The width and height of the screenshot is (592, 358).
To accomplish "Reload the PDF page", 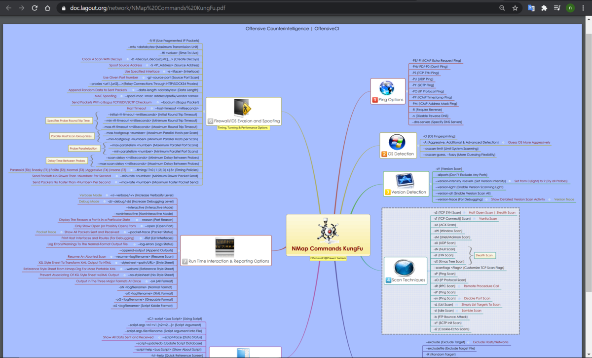I will point(35,8).
